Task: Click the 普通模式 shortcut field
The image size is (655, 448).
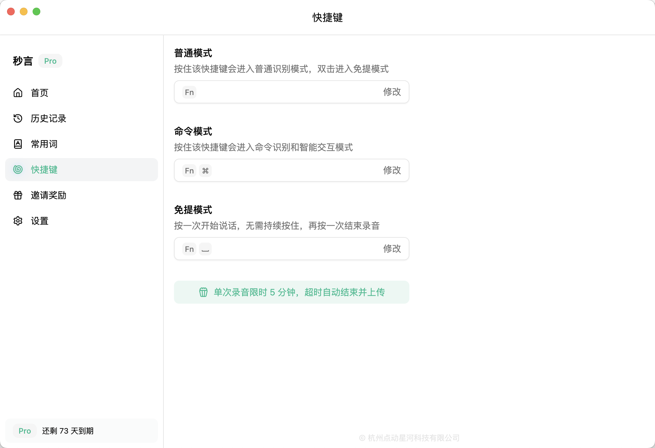Action: coord(292,92)
